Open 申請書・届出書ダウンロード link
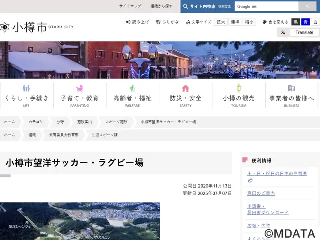 [268, 209]
